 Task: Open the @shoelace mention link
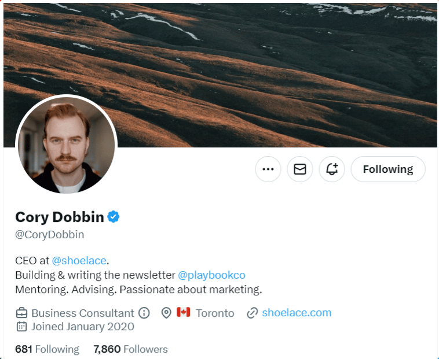(79, 260)
